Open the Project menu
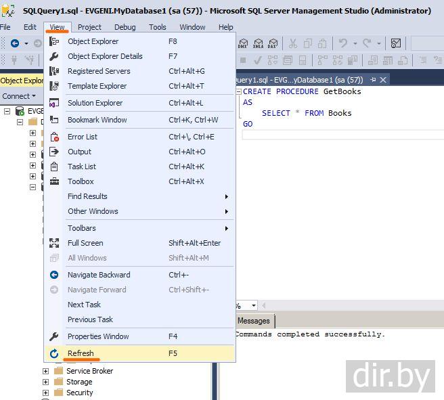Viewport: 444px width, 400px height. (89, 27)
